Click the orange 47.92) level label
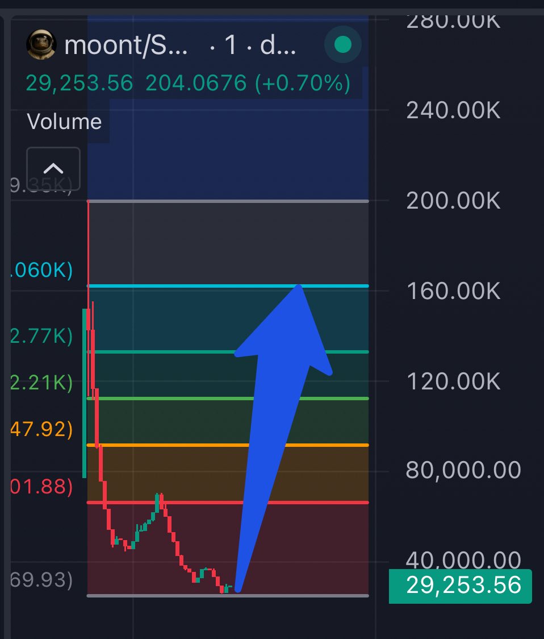Viewport: 544px width, 639px height. pos(41,429)
